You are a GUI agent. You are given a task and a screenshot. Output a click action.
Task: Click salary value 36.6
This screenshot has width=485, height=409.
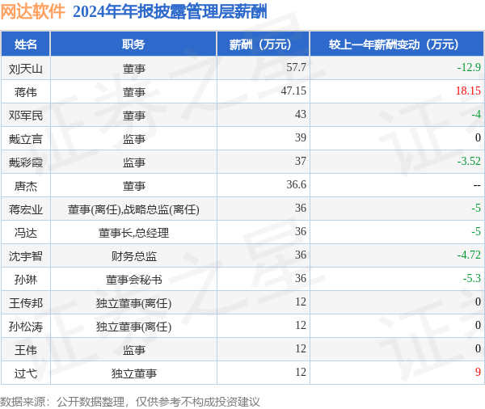pyautogui.click(x=296, y=184)
